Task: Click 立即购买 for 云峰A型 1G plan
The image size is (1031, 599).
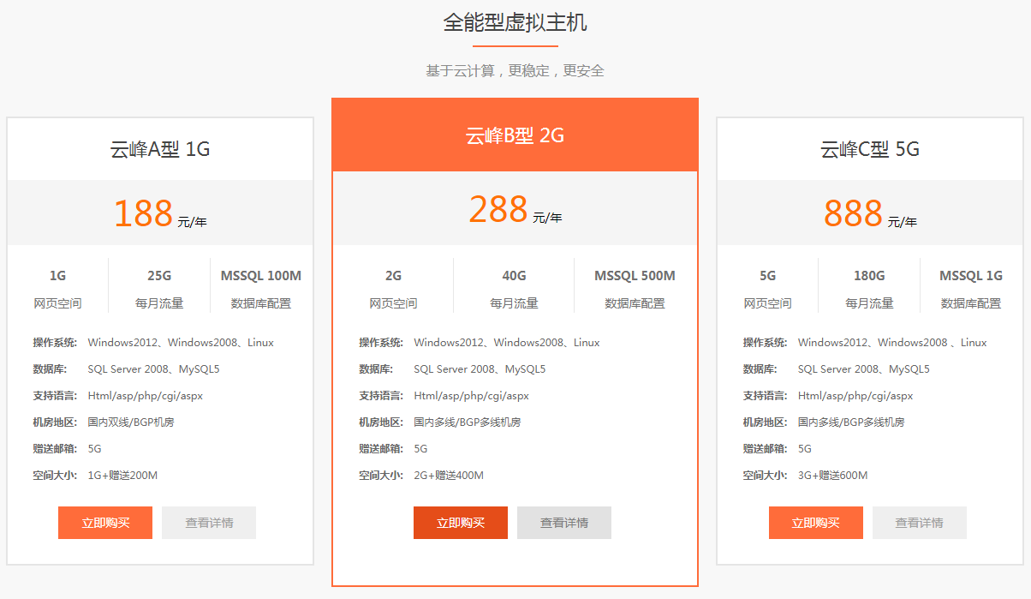Action: [105, 523]
